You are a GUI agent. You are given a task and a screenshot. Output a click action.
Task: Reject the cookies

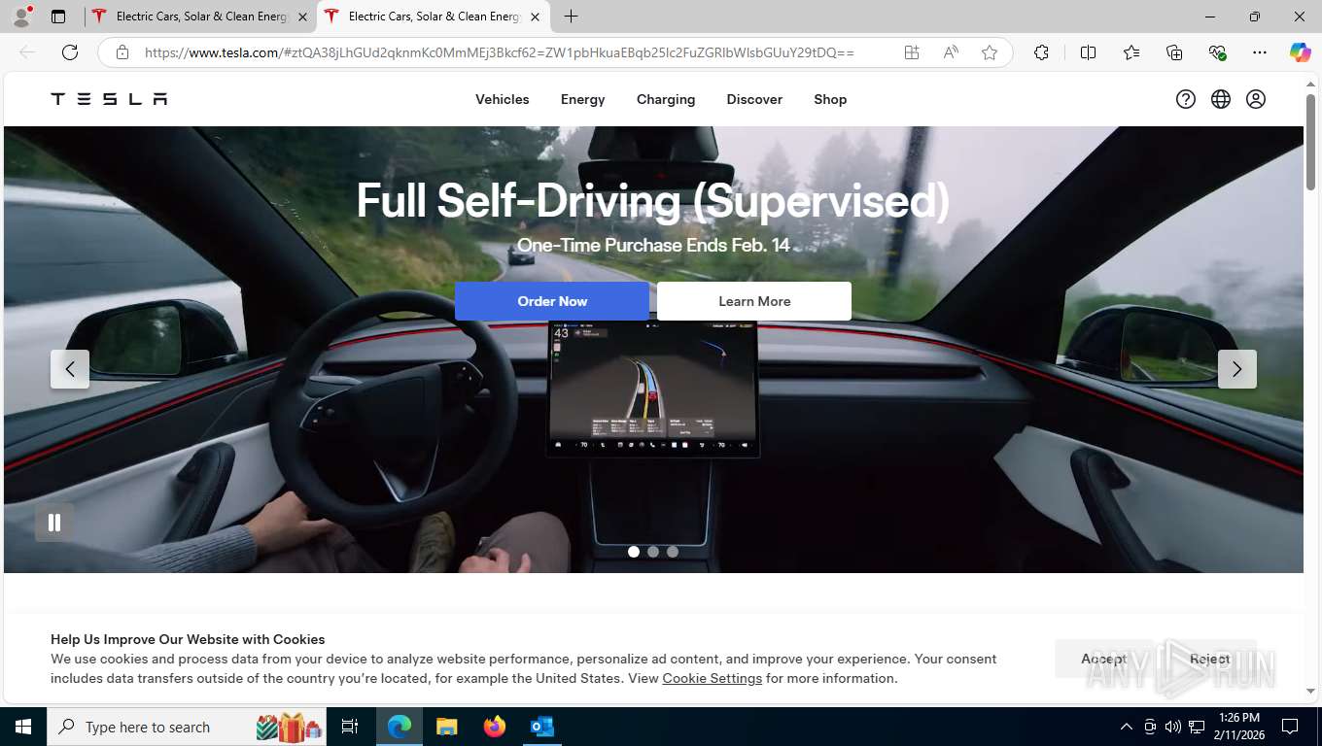tap(1209, 659)
